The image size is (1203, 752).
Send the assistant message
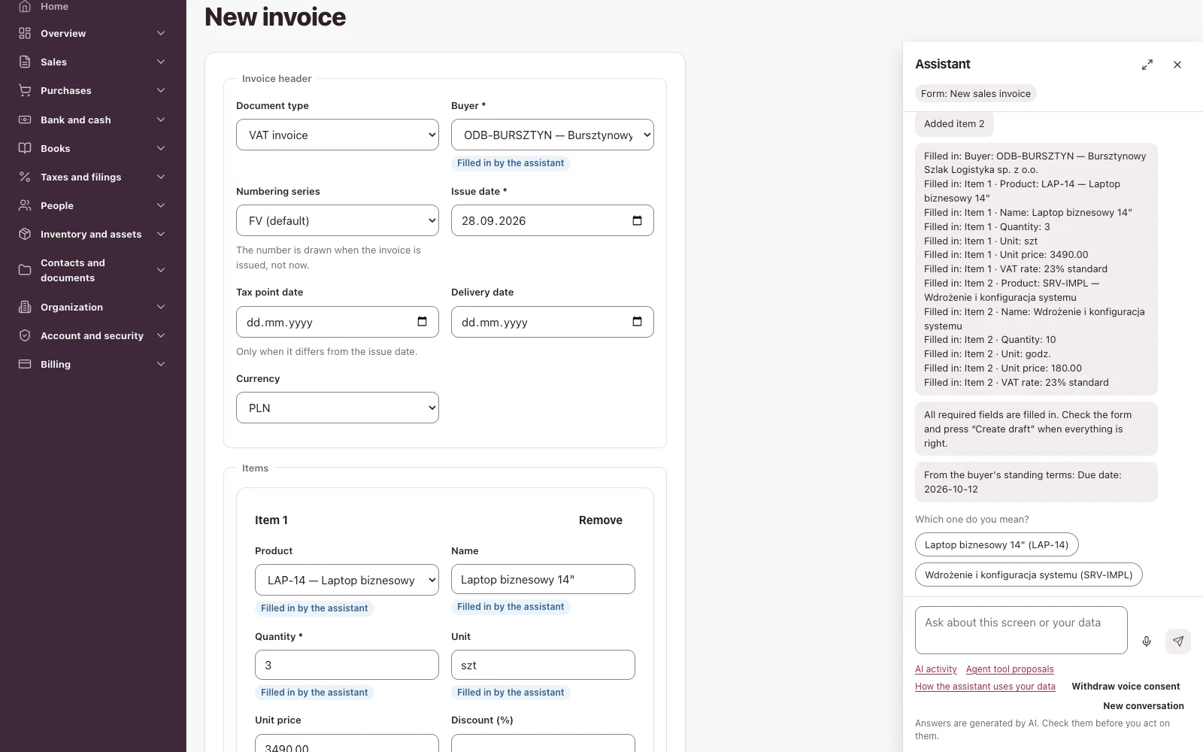point(1178,641)
